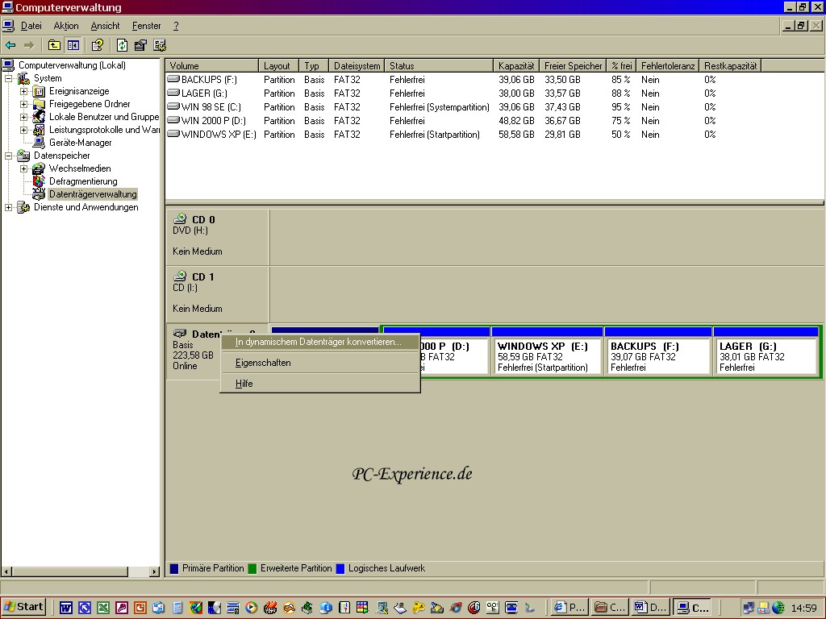Launch Excel from quick launch bar

pos(103,608)
